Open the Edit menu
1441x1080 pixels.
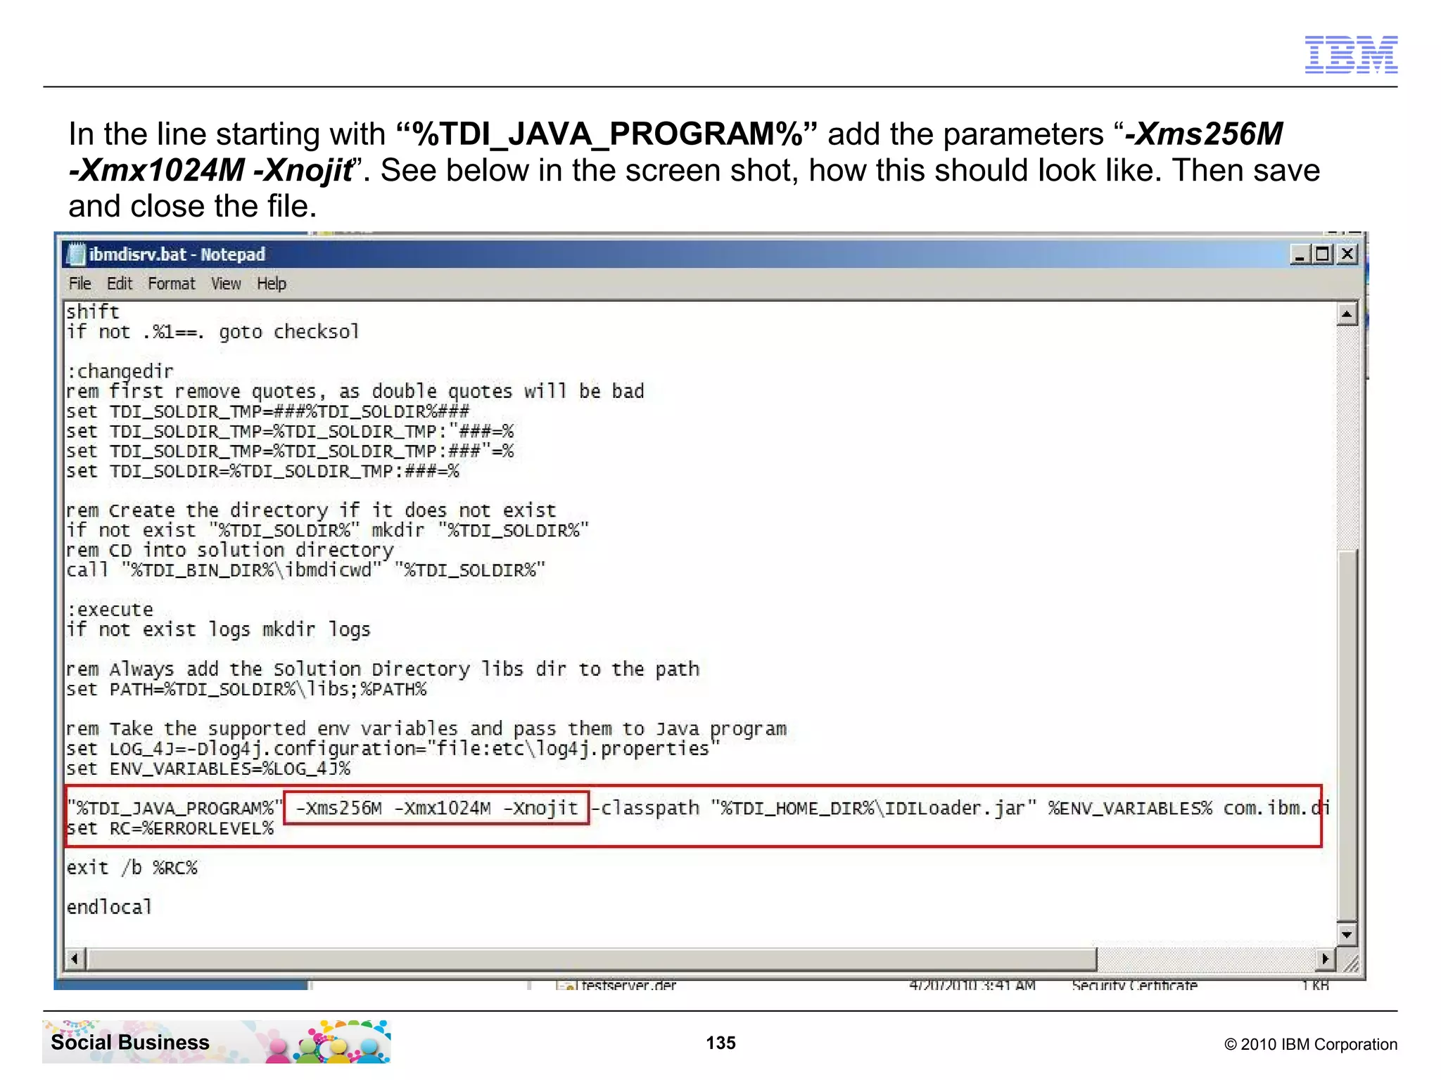click(x=120, y=283)
